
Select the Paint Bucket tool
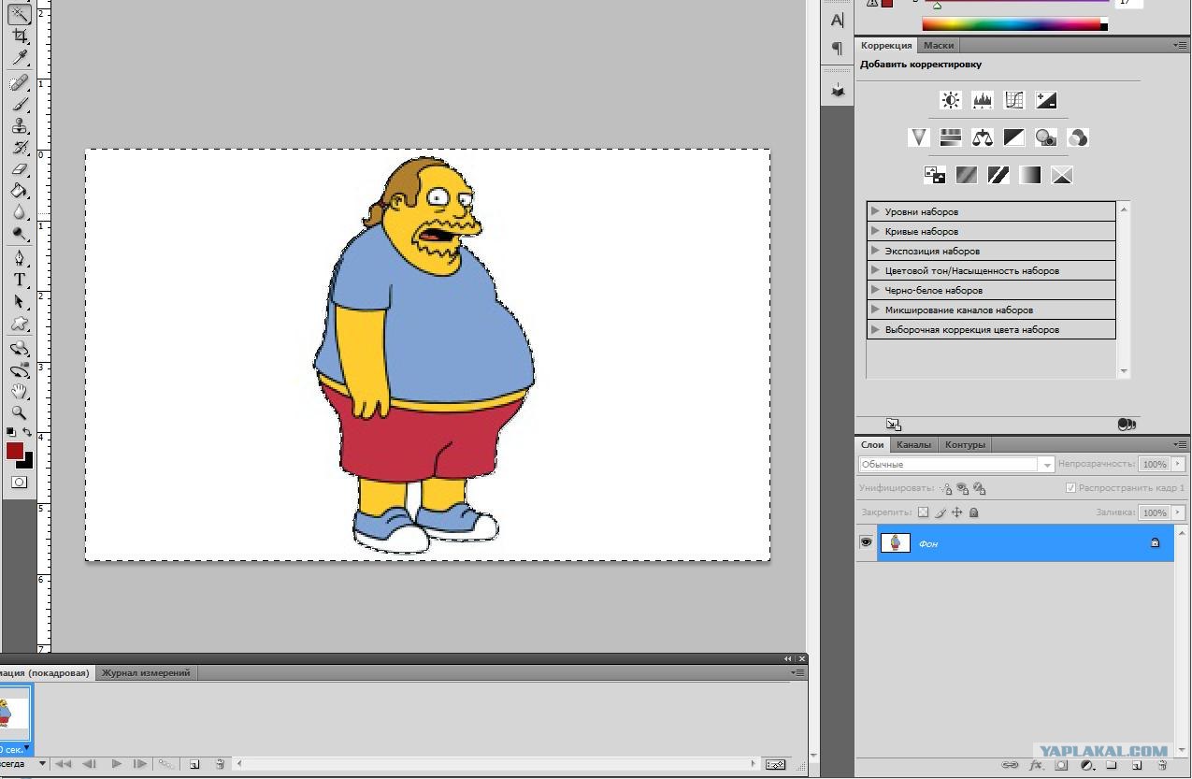click(20, 191)
